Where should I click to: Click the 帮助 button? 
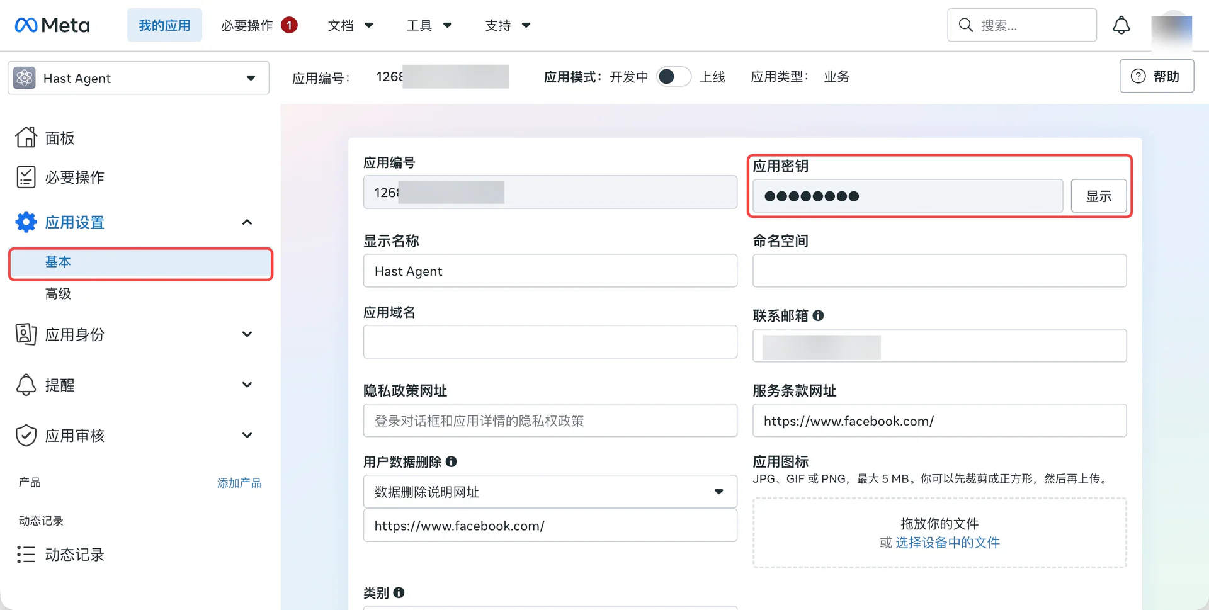[x=1157, y=76]
